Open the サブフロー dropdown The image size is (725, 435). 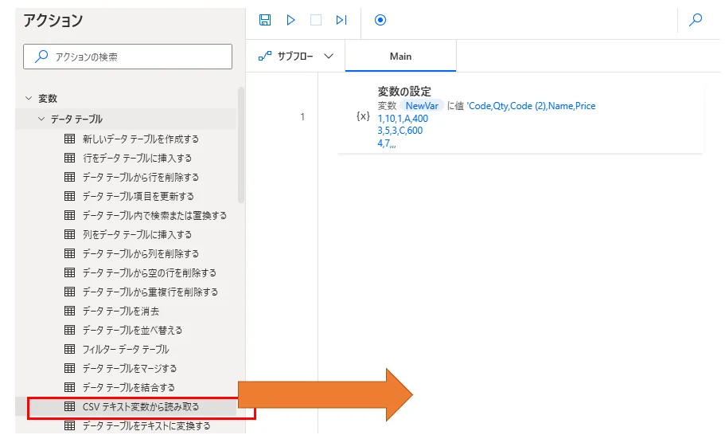(296, 57)
